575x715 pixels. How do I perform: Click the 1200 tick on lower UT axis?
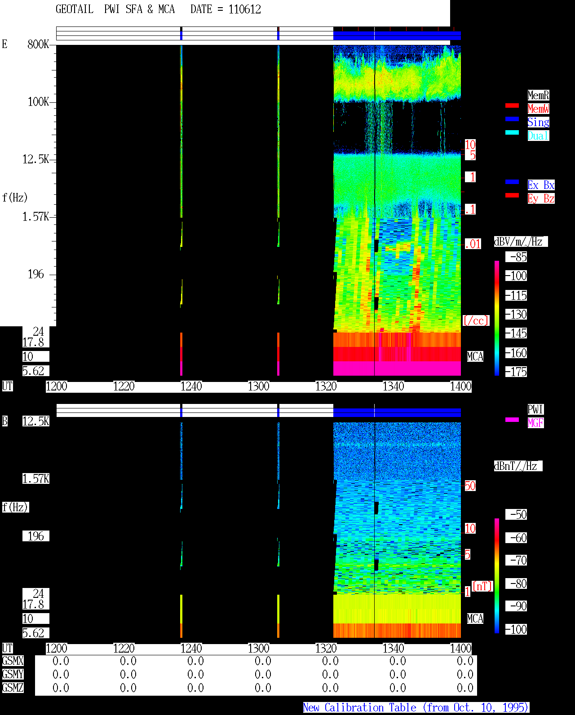[x=57, y=648]
